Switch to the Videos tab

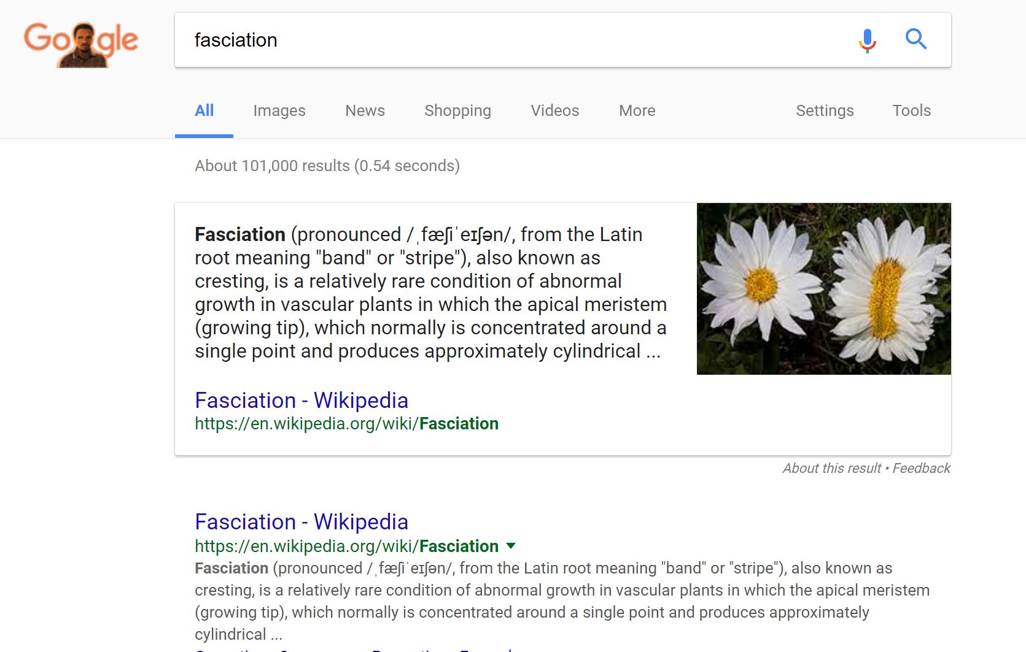(x=554, y=111)
